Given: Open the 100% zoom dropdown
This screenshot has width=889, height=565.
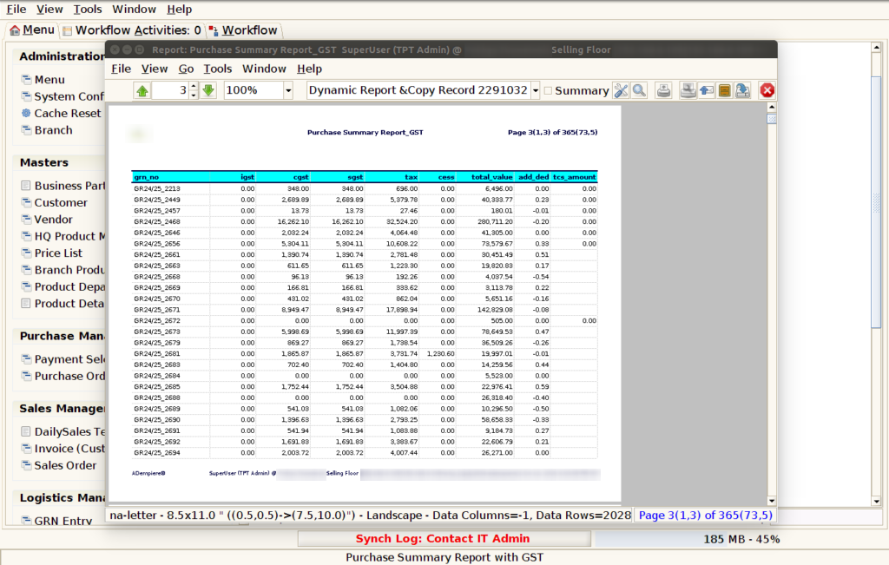Looking at the screenshot, I should tap(288, 90).
